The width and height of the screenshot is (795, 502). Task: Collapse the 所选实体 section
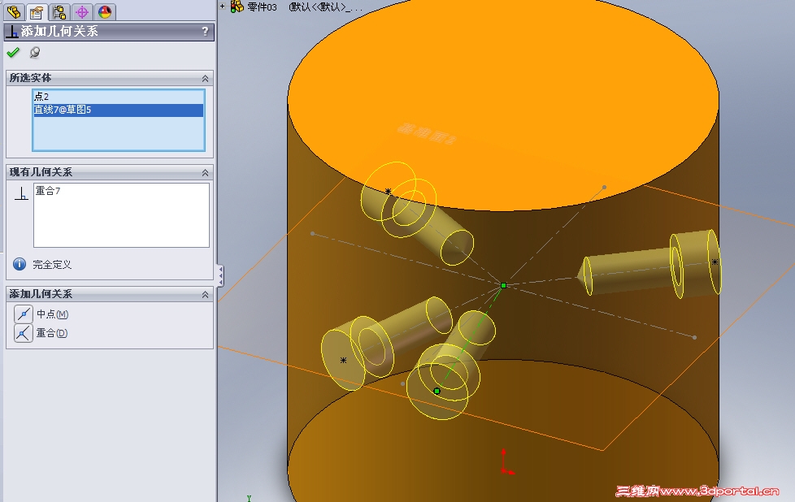pos(206,78)
